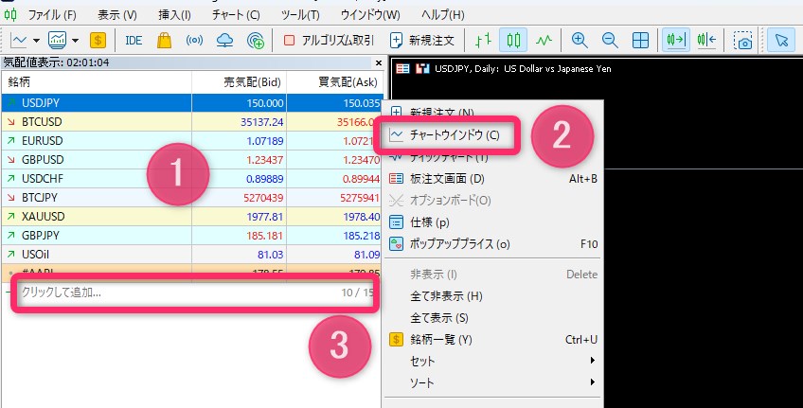This screenshot has width=803, height=408.
Task: Open the ツール(T) menu
Action: [x=300, y=15]
